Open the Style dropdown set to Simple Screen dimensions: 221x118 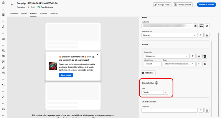(155, 92)
